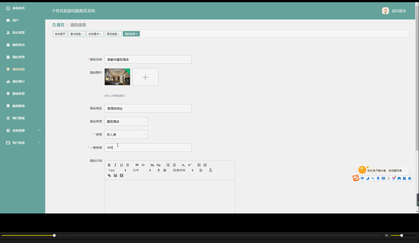Image resolution: width=419 pixels, height=243 pixels.
Task: Open the 酒店类型 dropdown showing 星级酒店
Action: click(126, 121)
